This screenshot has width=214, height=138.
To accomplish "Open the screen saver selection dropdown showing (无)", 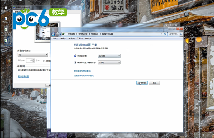I will click(33, 55).
